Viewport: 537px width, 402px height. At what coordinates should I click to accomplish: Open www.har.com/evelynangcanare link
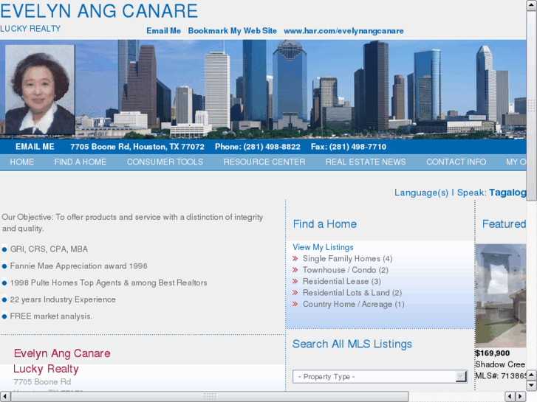pyautogui.click(x=343, y=31)
